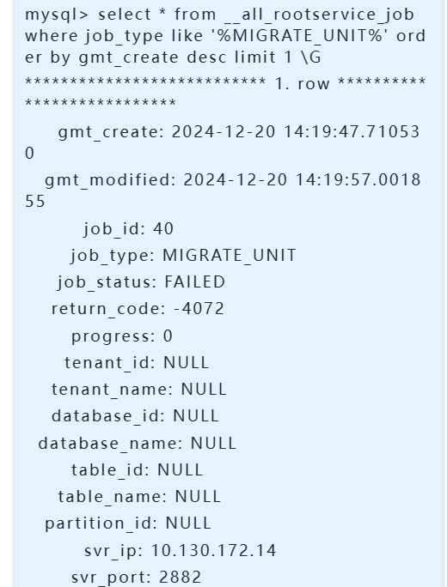Click the database_name field label
Image resolution: width=447 pixels, height=587 pixels.
tap(110, 444)
